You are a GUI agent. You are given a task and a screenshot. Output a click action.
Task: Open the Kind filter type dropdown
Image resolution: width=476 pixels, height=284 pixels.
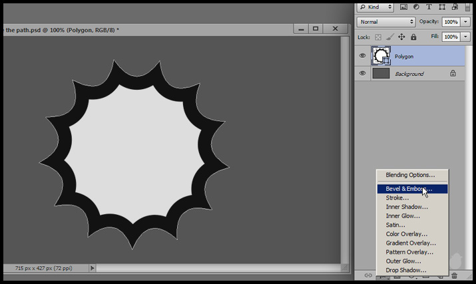(x=375, y=7)
